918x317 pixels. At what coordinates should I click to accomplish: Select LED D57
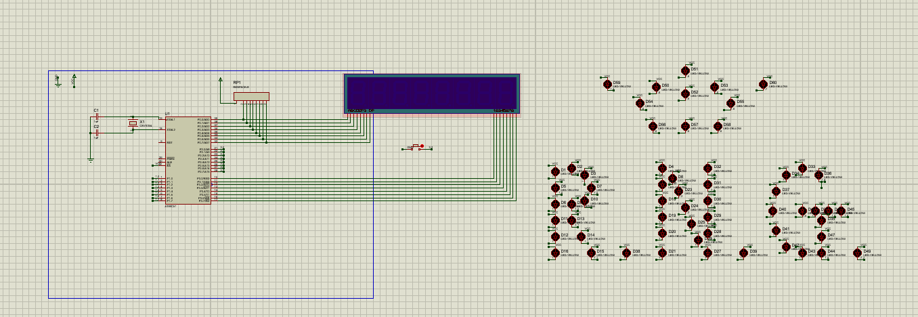click(685, 126)
